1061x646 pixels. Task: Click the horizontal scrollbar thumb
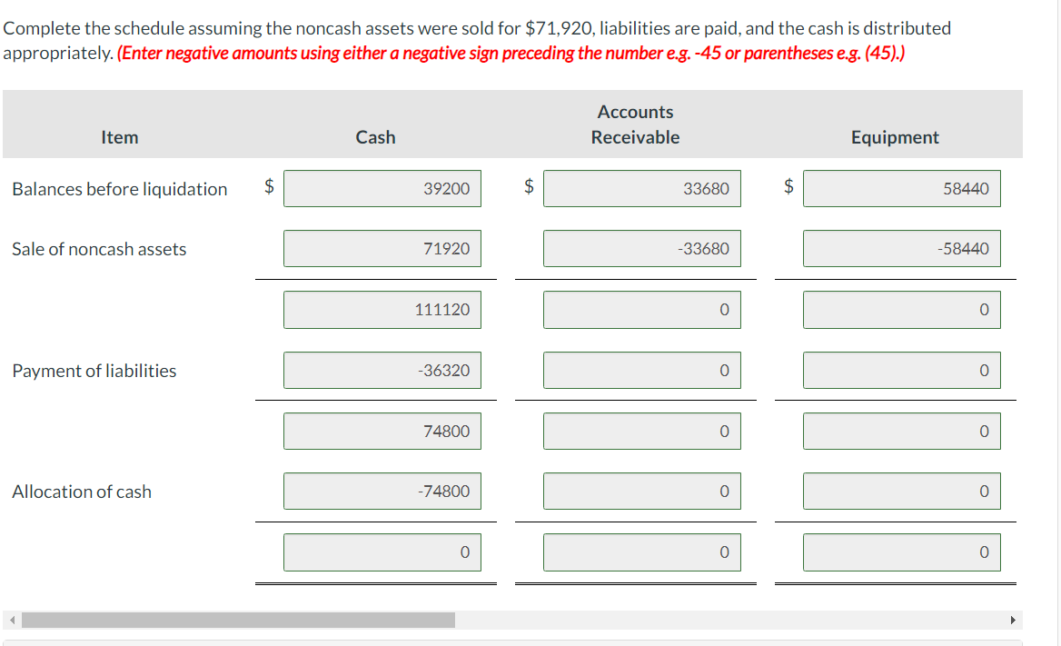(x=238, y=621)
